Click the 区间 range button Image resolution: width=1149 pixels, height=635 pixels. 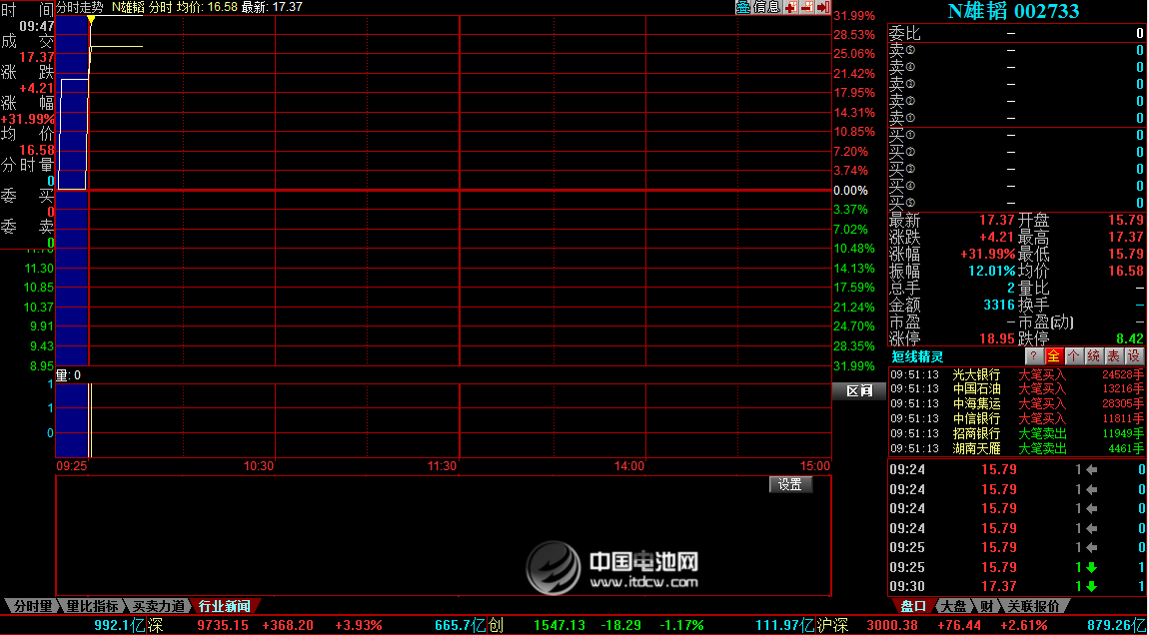[x=858, y=391]
